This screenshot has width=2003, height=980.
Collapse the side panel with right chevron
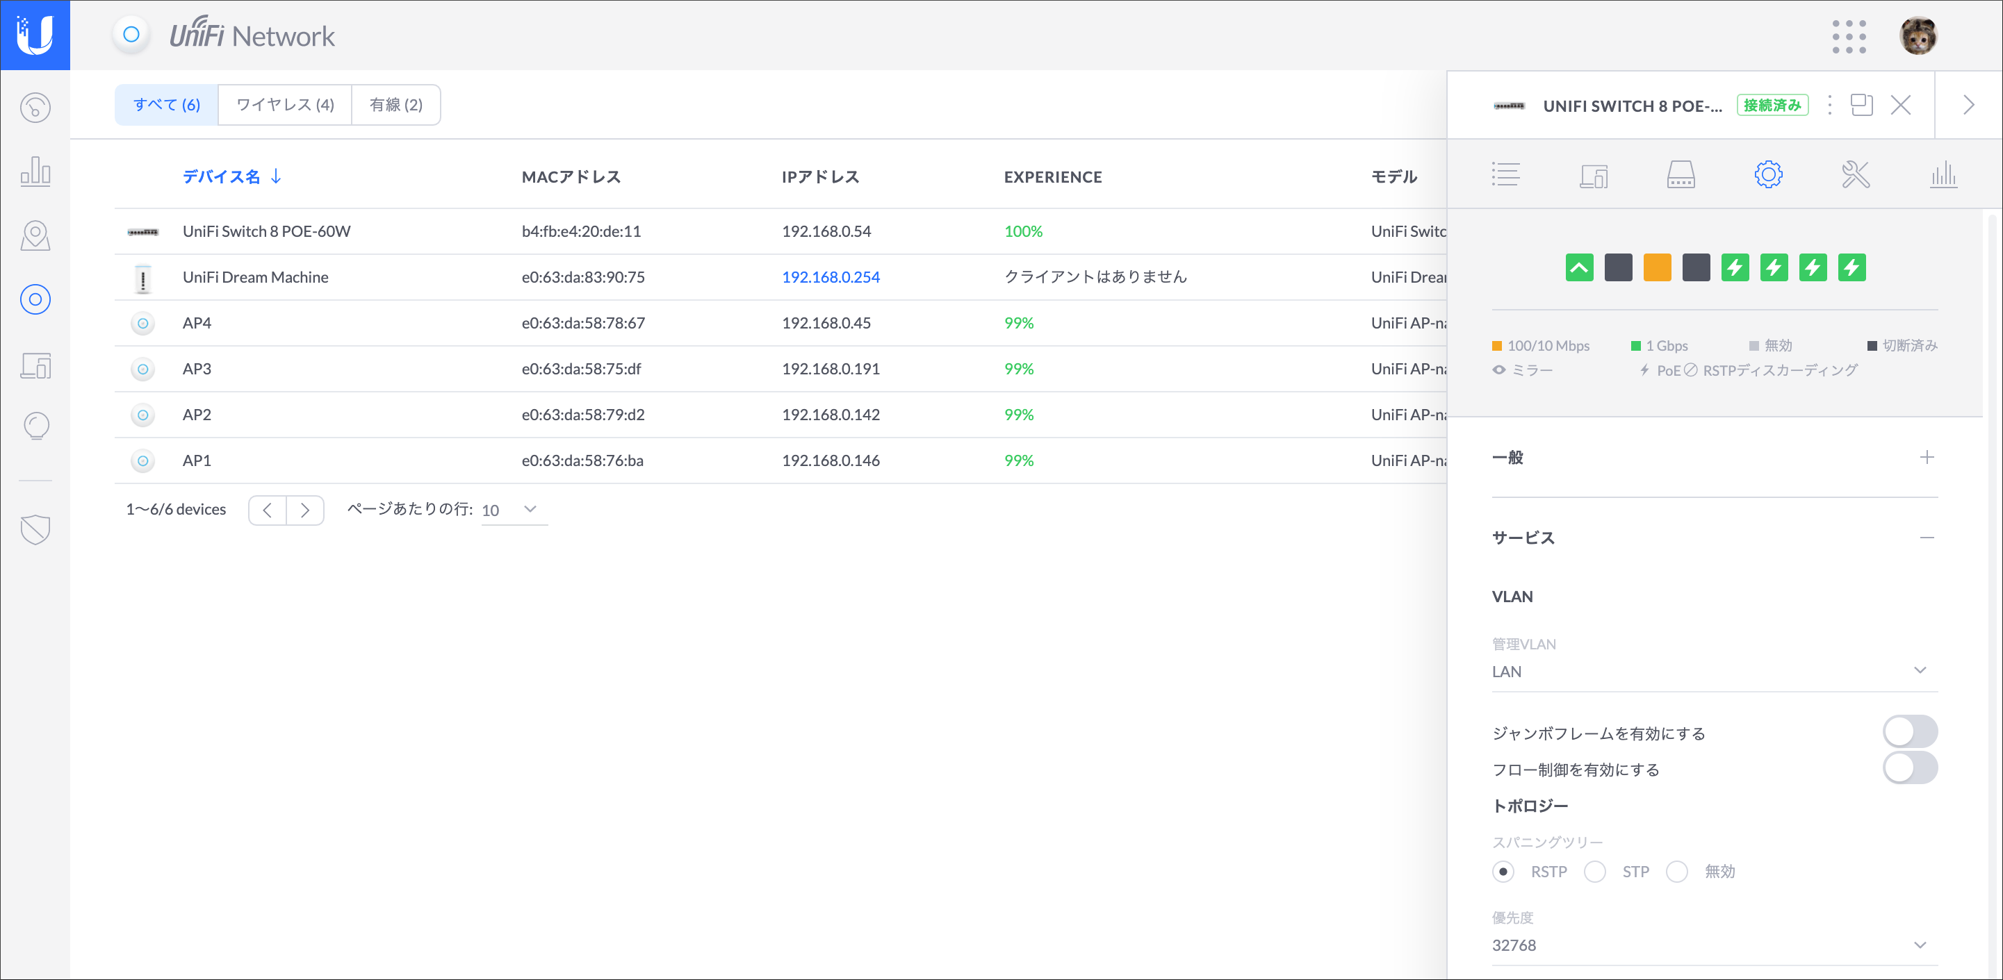click(1969, 105)
